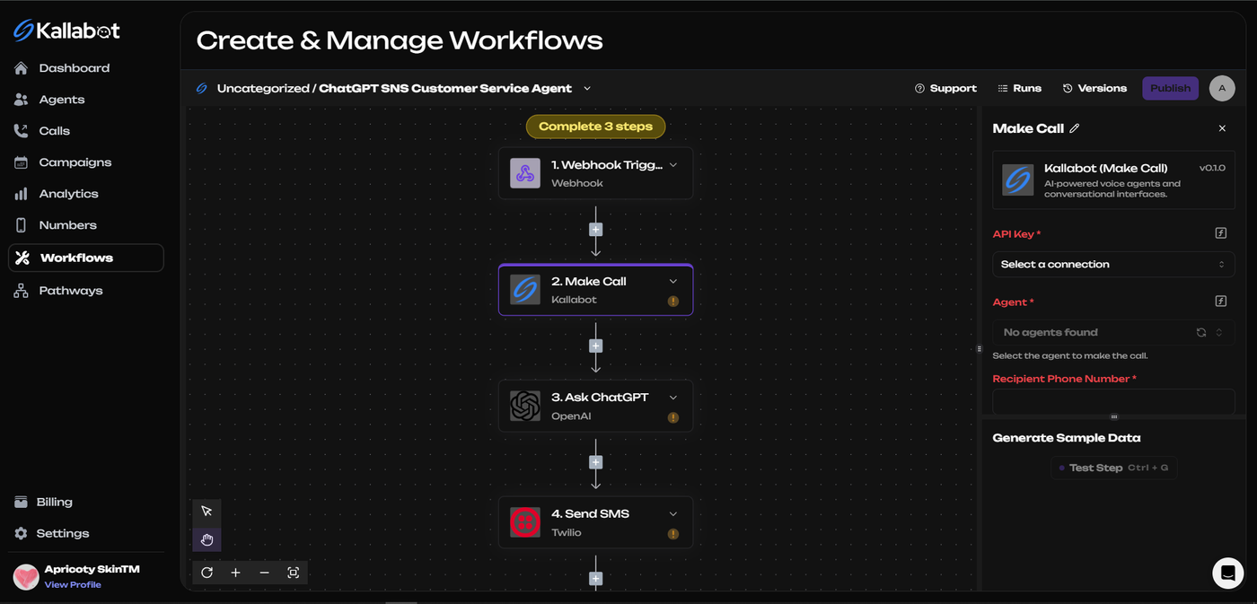Click the Support button
1257x604 pixels.
945,88
